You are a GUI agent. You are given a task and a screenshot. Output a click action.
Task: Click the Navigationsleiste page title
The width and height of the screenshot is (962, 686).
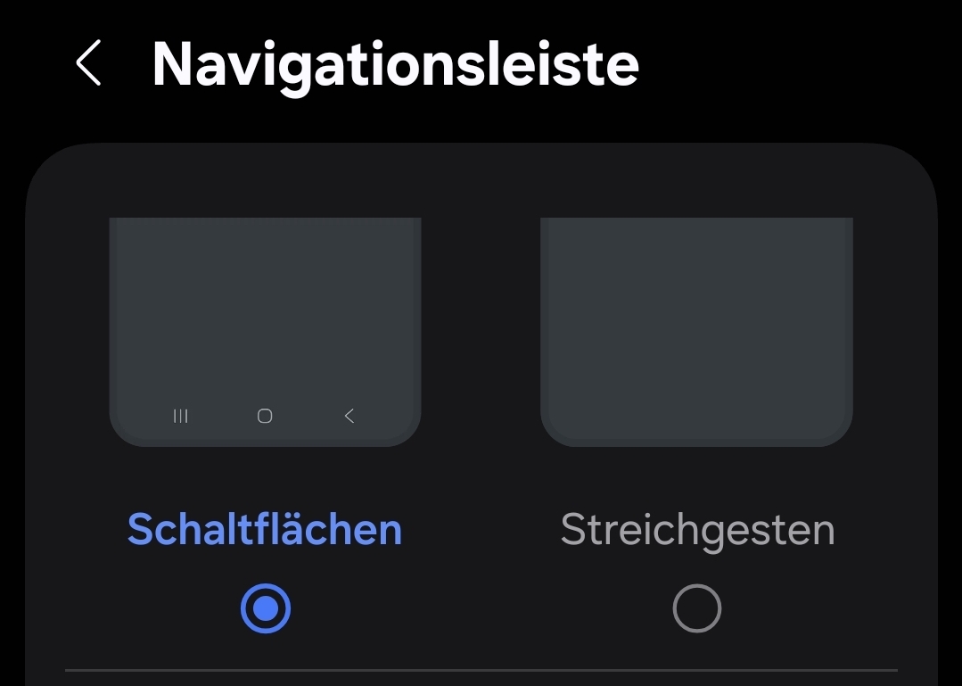pos(396,66)
